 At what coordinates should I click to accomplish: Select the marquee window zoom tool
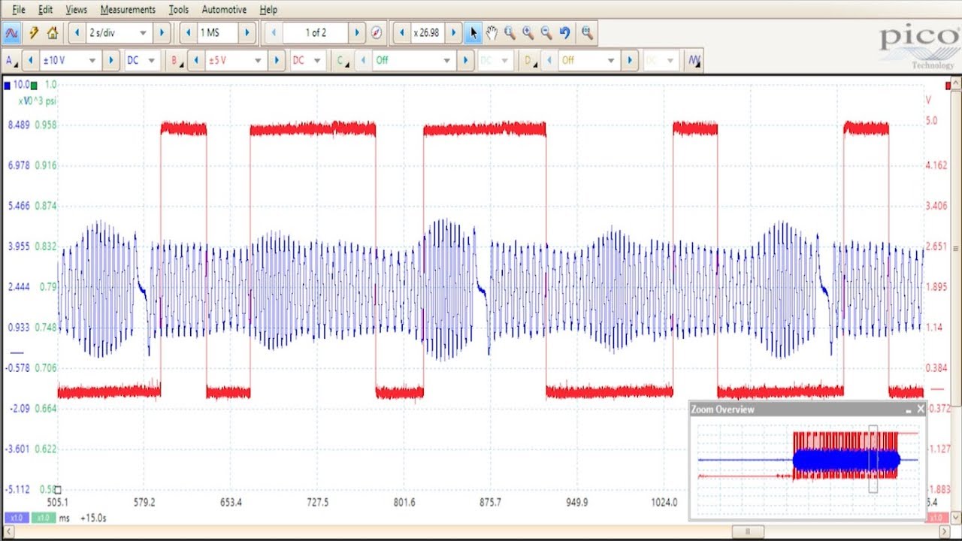510,33
